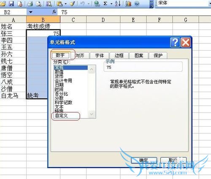Click cell containing 钱七
Image resolution: width=211 pixels, height=179 pixels.
pyautogui.click(x=13, y=61)
